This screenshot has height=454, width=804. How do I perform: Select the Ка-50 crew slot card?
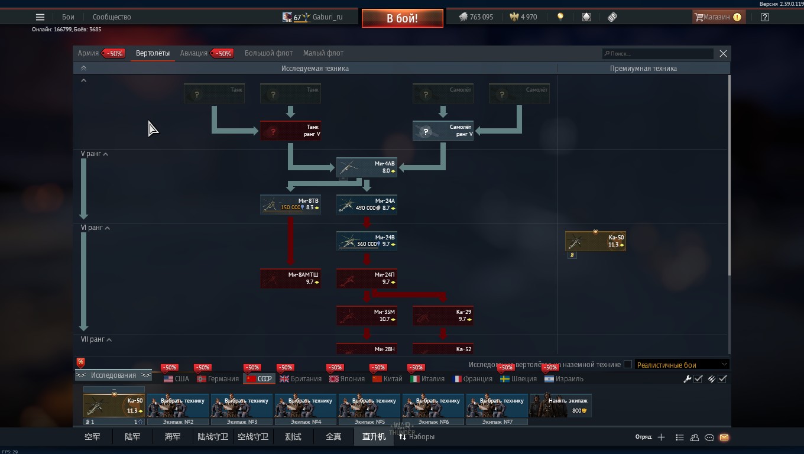tap(114, 406)
